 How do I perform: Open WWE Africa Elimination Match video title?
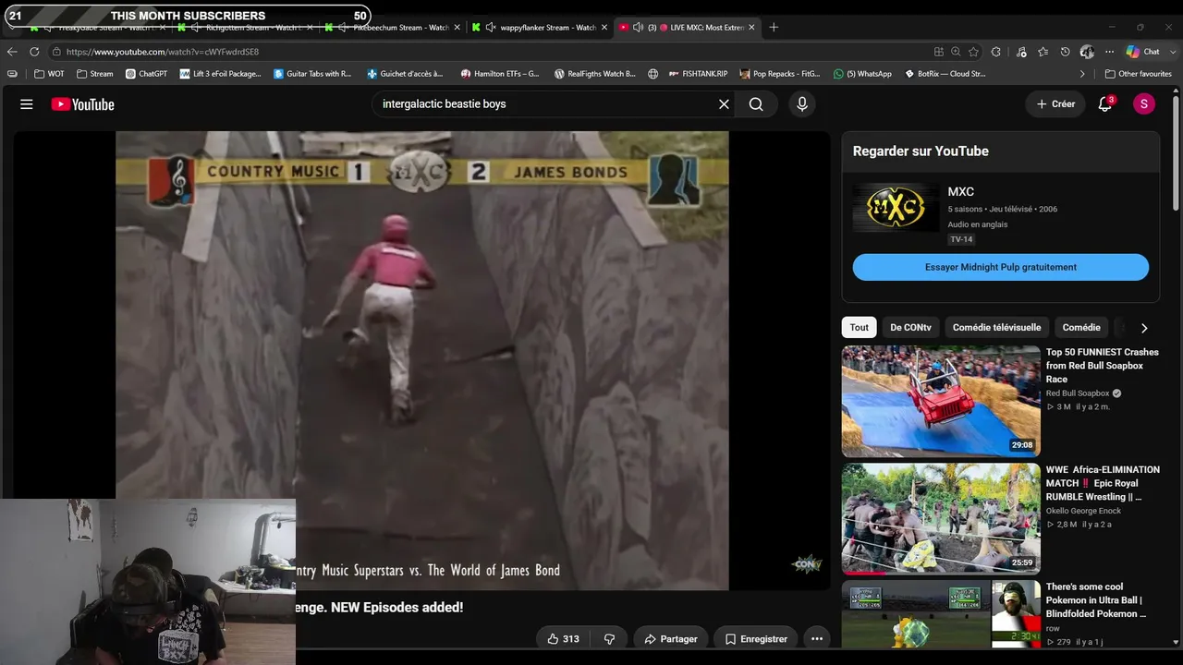click(x=1103, y=483)
